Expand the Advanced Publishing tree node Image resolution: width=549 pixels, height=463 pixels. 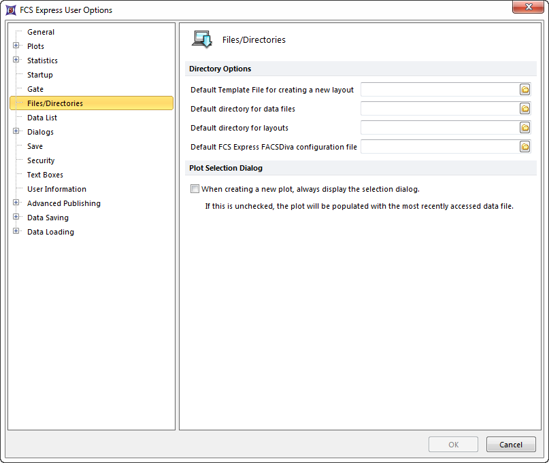point(16,203)
